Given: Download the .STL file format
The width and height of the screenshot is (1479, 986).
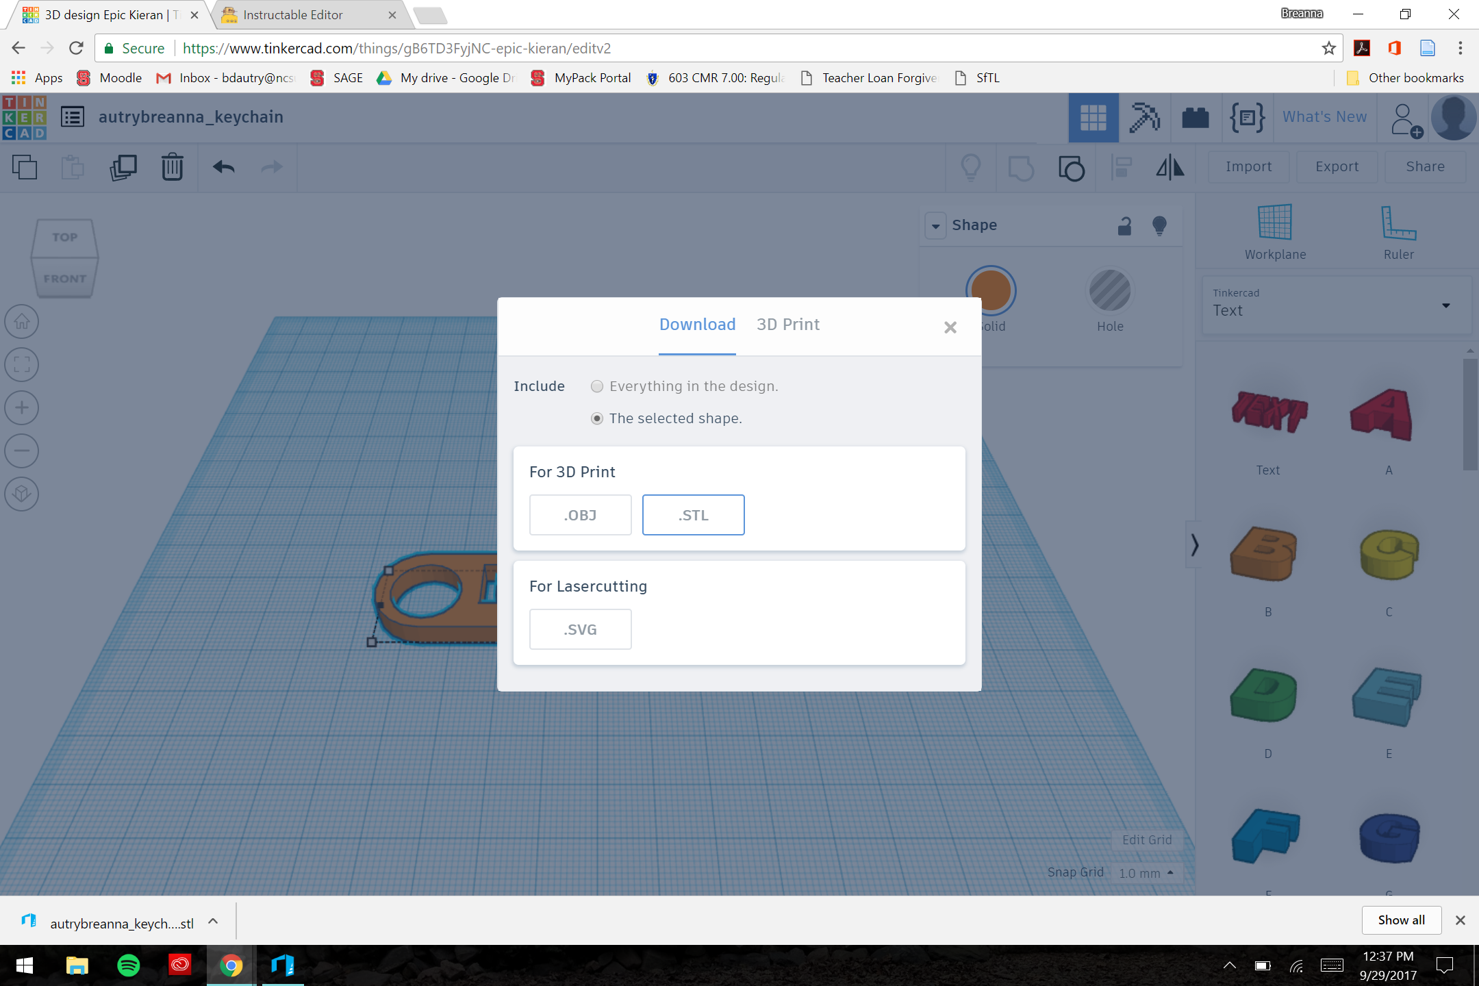Looking at the screenshot, I should pos(693,515).
